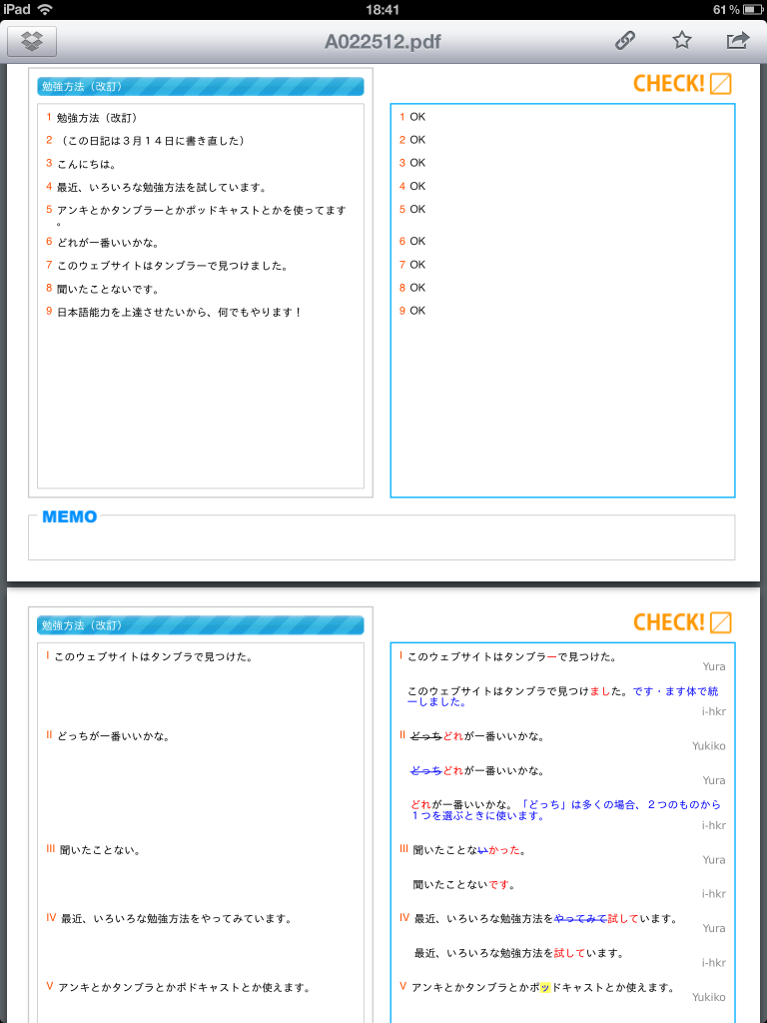Tap the A022512.pdf document title
This screenshot has height=1023, width=767.
coord(383,42)
